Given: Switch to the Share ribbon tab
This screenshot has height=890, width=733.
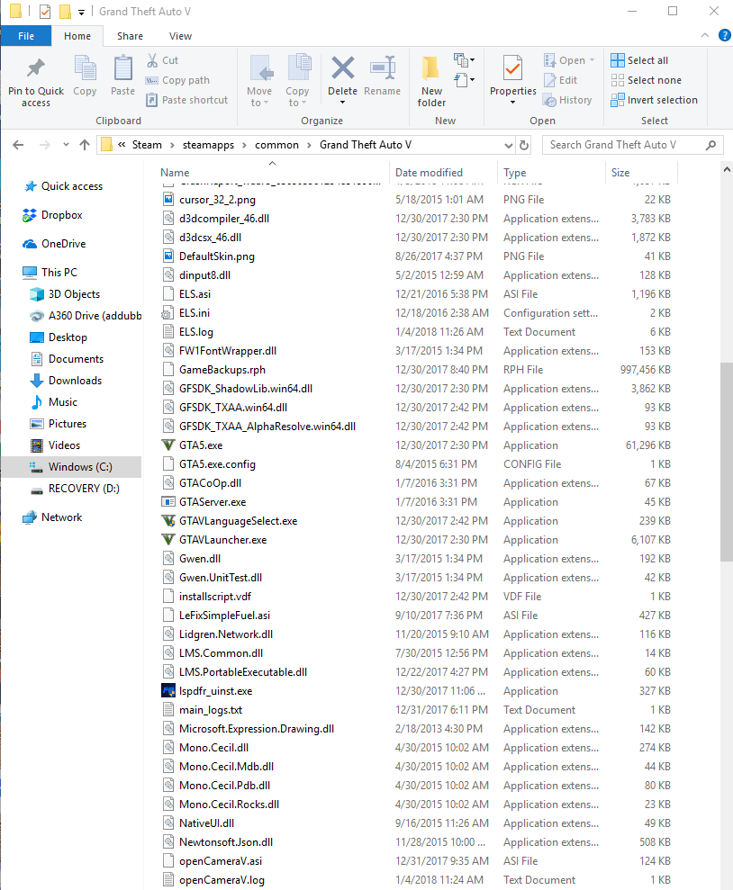Looking at the screenshot, I should (x=130, y=36).
